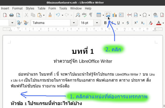Open the Insert Table dropdown arrow
165x108 pixels.
tap(103, 15)
